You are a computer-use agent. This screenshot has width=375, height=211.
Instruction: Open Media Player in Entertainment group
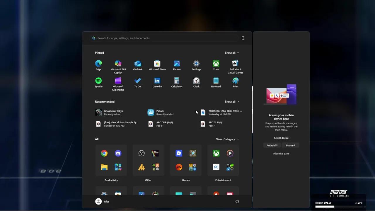point(230,153)
